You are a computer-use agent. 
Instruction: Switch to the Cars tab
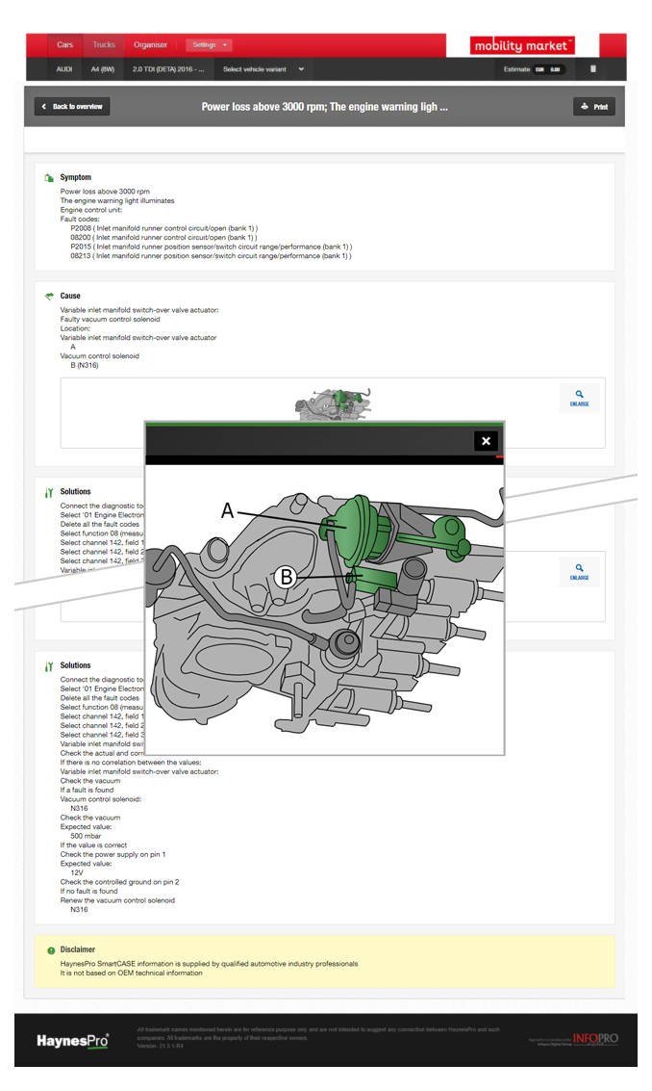[x=64, y=45]
